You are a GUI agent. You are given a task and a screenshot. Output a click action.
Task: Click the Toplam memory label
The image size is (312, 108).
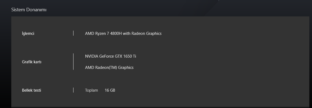(92, 90)
